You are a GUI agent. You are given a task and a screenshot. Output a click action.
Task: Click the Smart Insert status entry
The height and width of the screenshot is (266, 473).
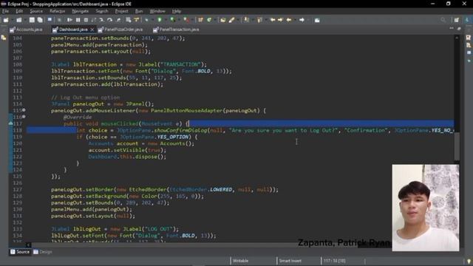click(290, 261)
